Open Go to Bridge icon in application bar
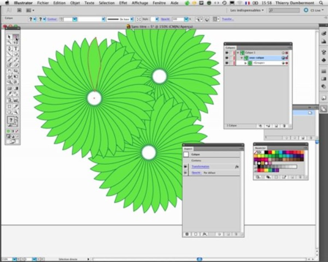This screenshot has height=262, width=328. tap(19, 10)
